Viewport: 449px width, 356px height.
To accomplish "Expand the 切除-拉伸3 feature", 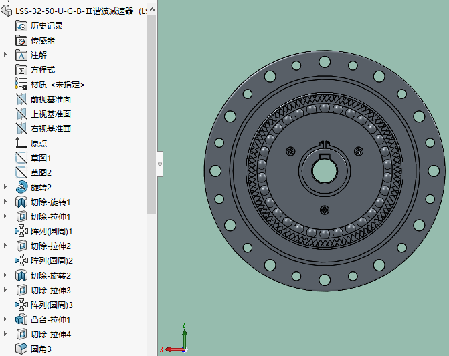I will pyautogui.click(x=5, y=289).
